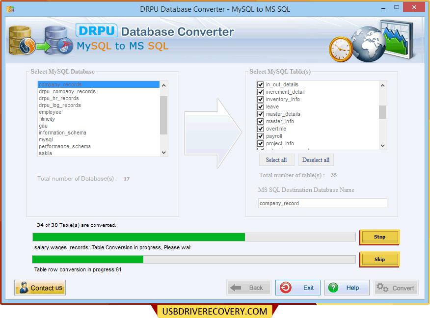Click the Deselect all button

click(316, 160)
